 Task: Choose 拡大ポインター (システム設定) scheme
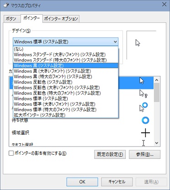(x=66, y=115)
